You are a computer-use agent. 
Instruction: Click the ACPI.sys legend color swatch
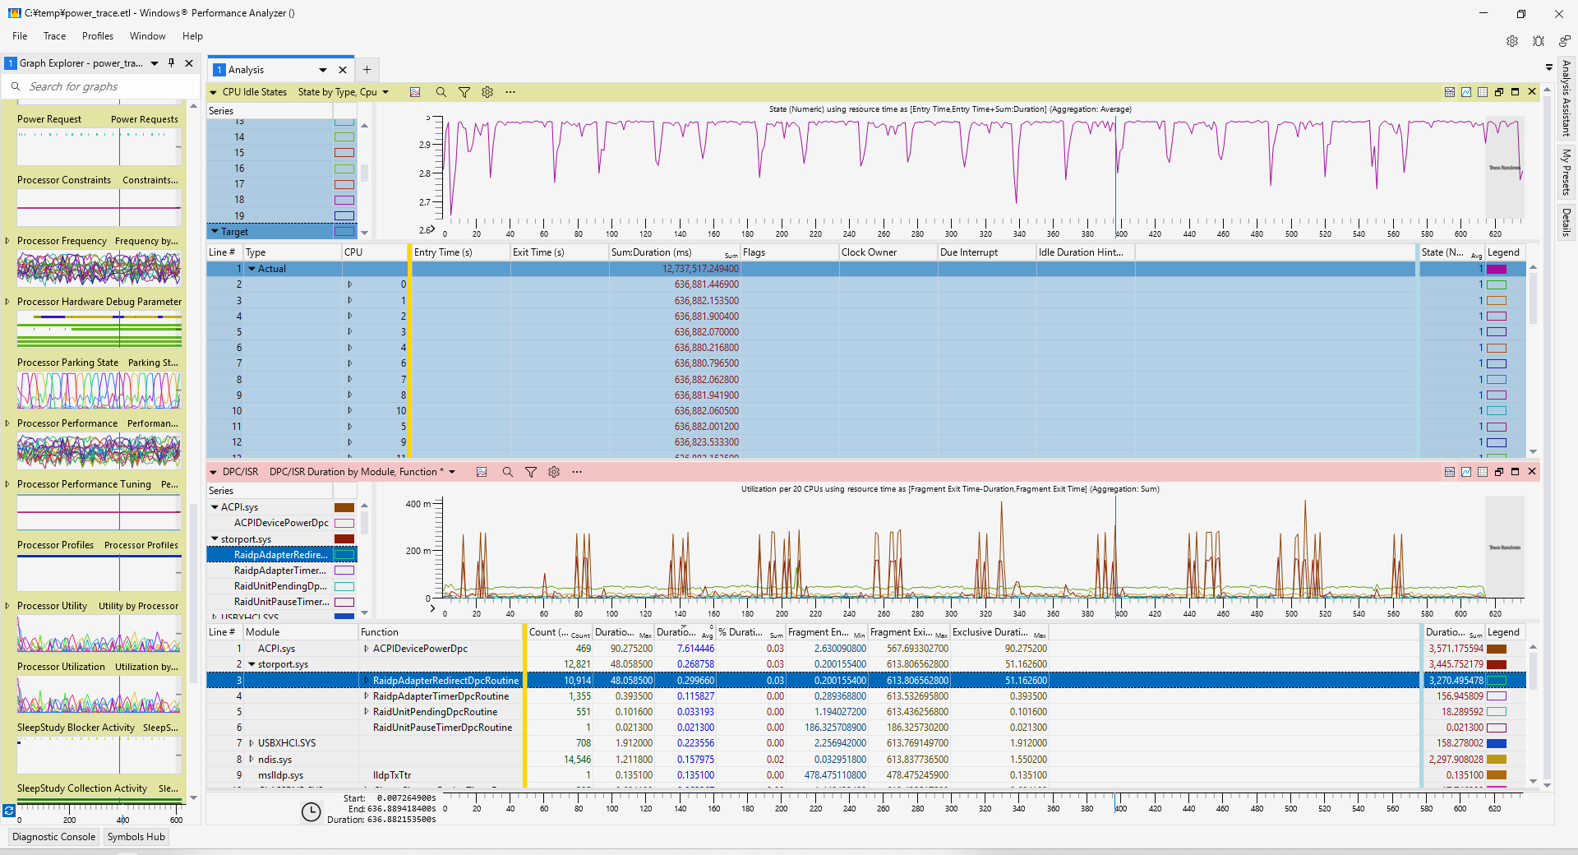click(1496, 649)
